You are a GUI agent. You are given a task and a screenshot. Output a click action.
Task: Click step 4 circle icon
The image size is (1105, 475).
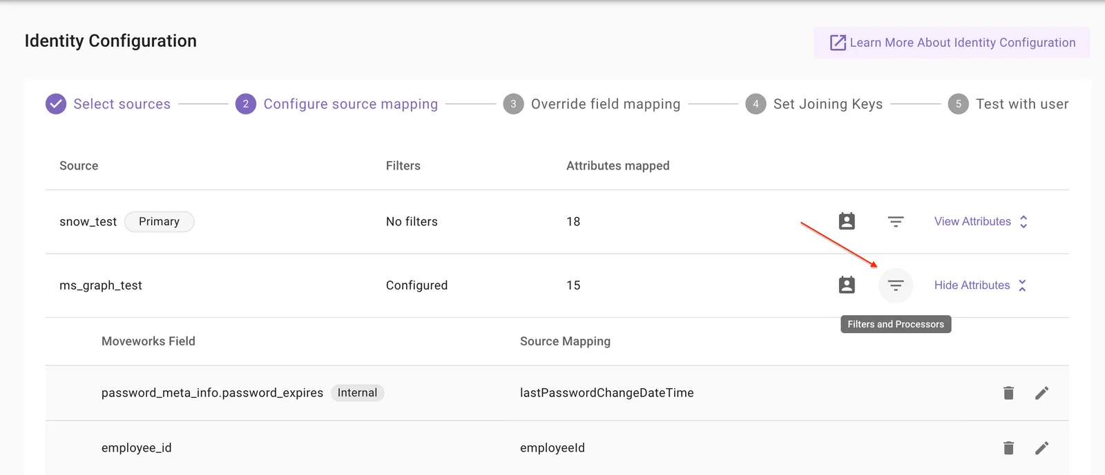click(756, 104)
